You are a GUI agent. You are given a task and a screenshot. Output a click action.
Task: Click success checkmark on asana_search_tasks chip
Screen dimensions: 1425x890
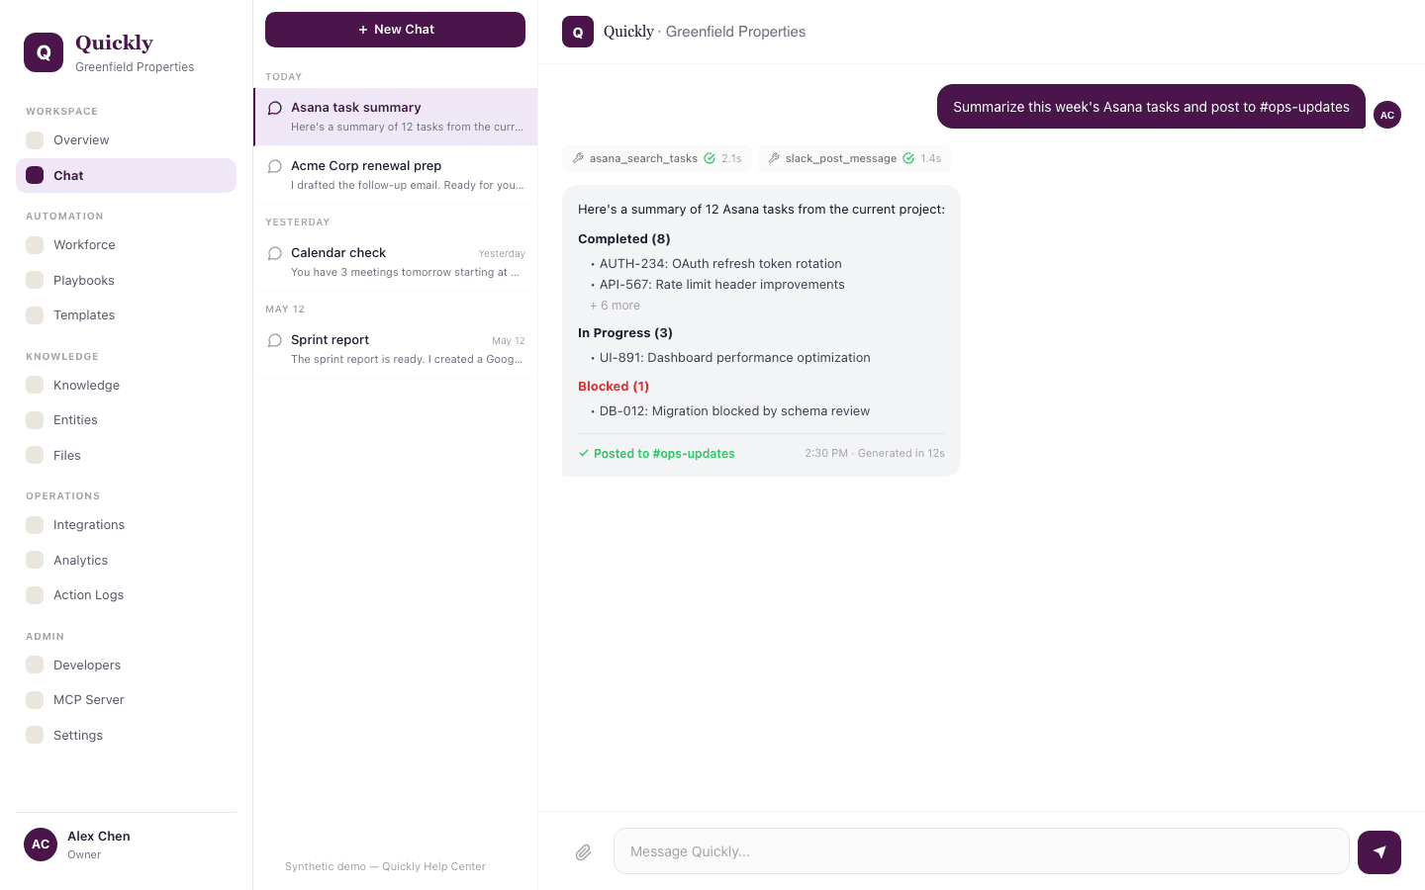coord(710,158)
